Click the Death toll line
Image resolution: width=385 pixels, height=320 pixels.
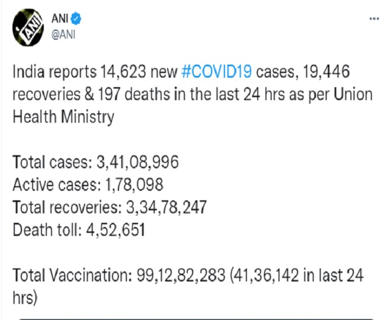79,229
